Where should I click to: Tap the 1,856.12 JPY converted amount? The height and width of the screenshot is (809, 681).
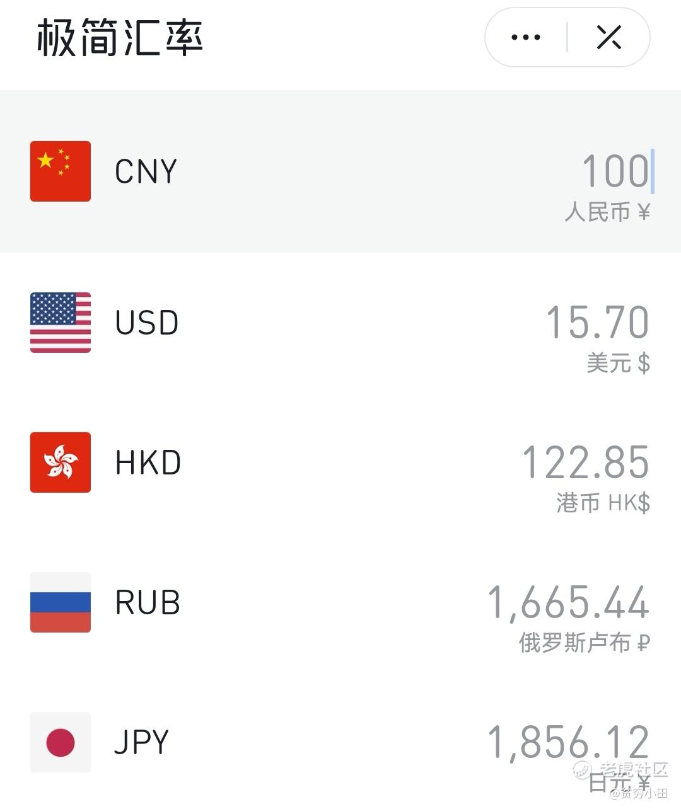click(x=569, y=742)
